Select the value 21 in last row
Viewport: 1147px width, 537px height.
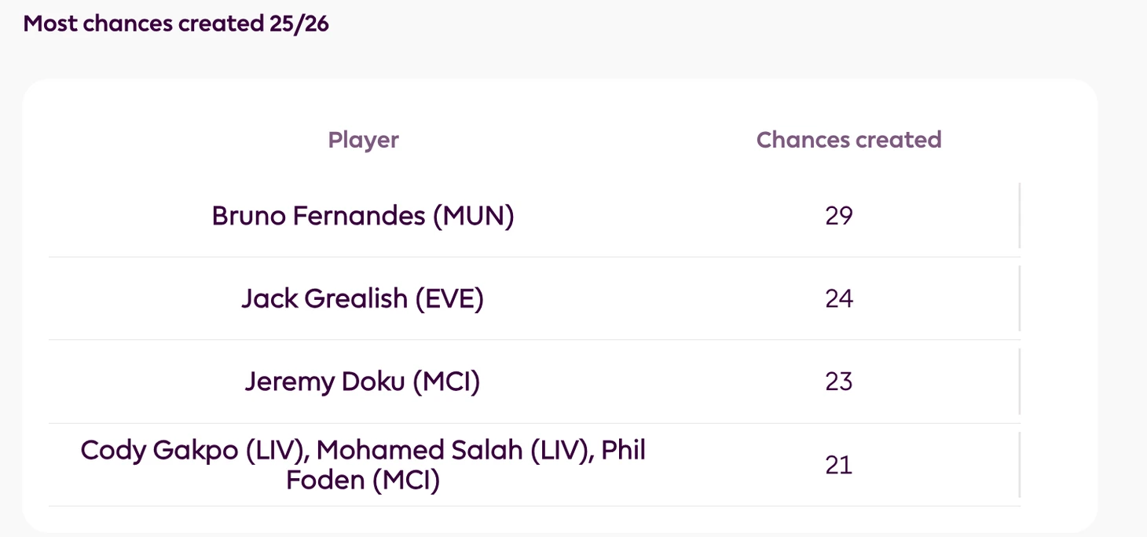[839, 465]
